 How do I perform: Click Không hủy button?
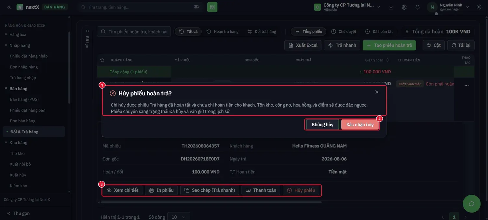322,125
